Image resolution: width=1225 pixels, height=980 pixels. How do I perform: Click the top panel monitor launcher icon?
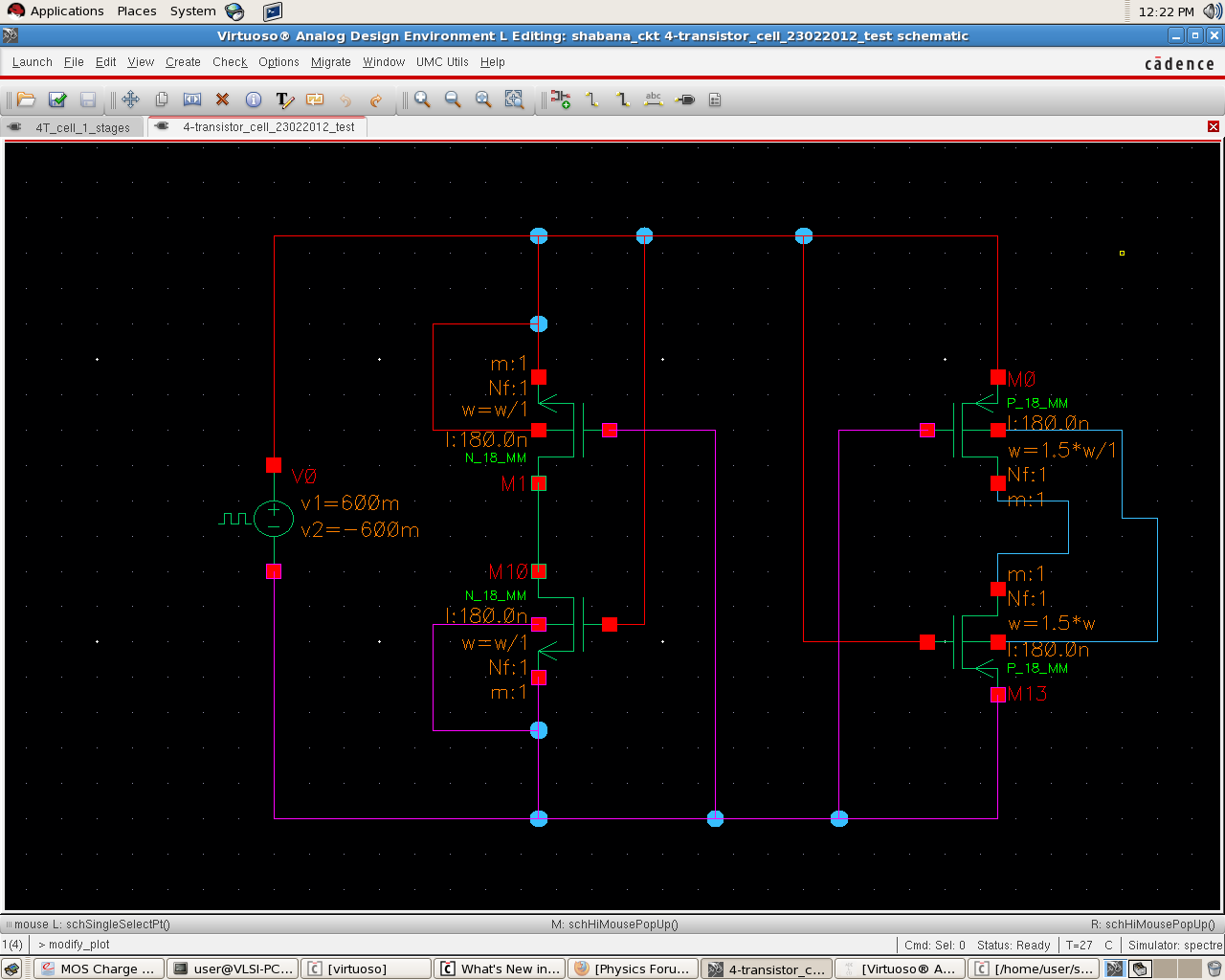coord(272,11)
